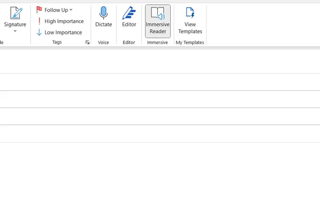Launch Immersive Reader
Viewport: 320px width, 220px height.
pos(158,21)
